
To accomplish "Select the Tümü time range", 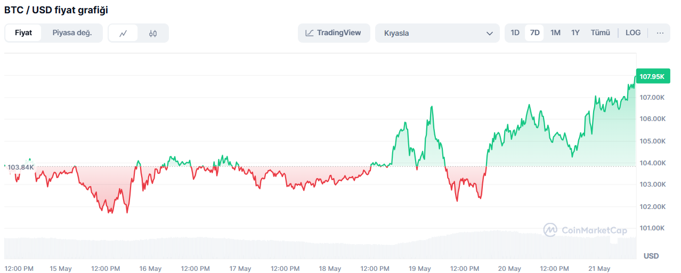I will [600, 33].
